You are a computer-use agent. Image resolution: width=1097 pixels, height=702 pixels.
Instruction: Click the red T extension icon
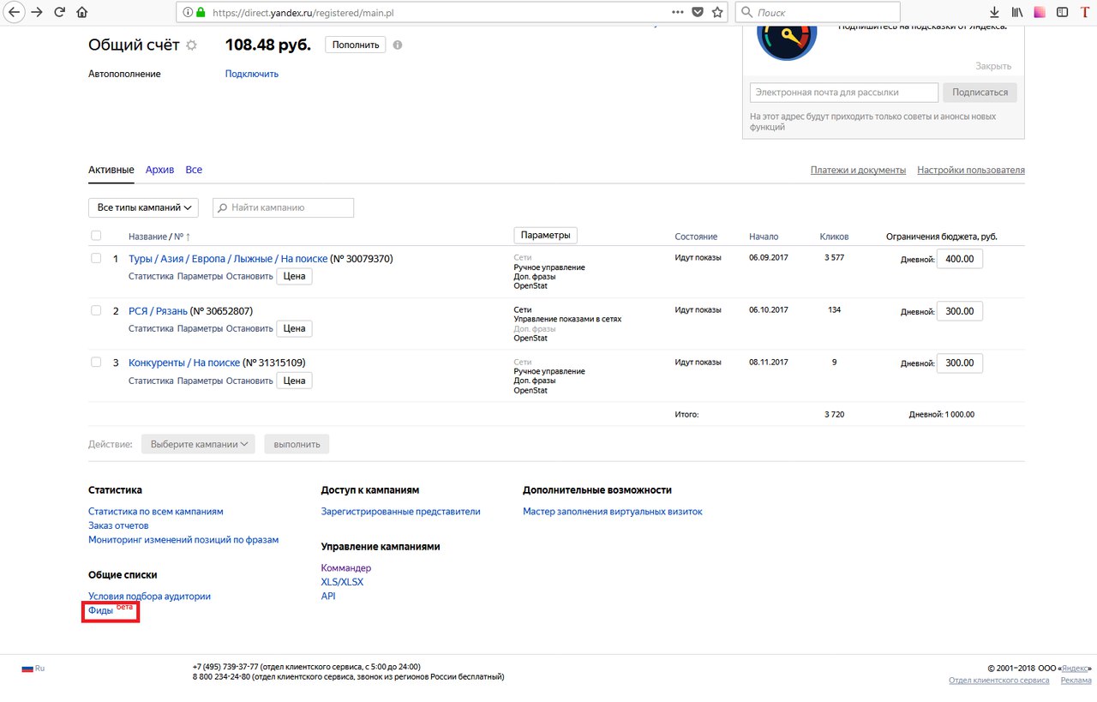[1084, 12]
